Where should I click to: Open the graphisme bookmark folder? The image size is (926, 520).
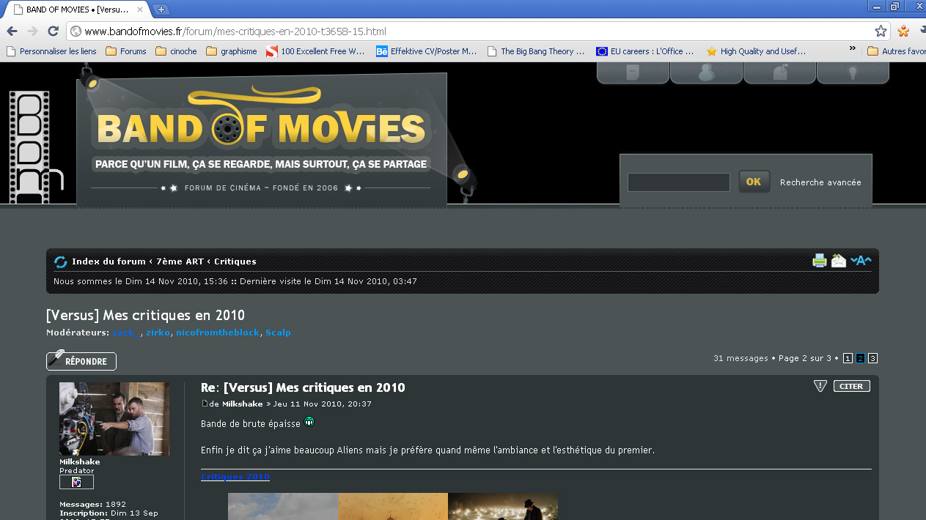[232, 51]
